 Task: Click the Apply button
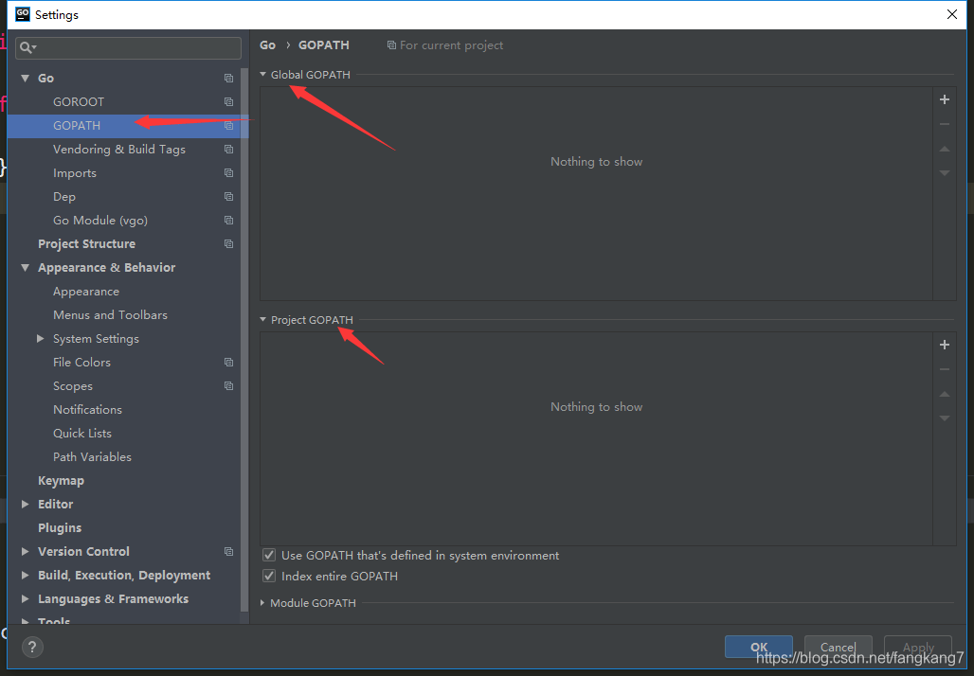tap(918, 647)
